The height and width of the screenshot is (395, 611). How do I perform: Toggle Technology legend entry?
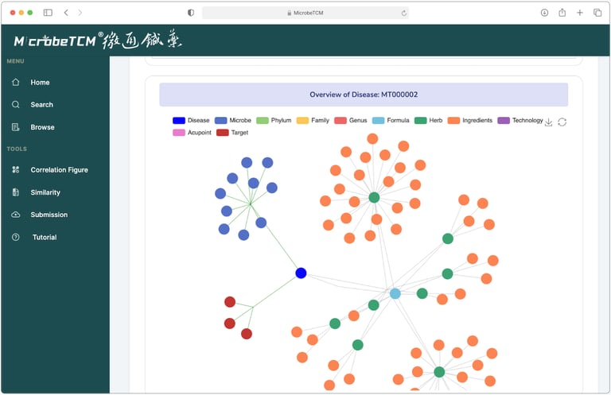(x=520, y=121)
